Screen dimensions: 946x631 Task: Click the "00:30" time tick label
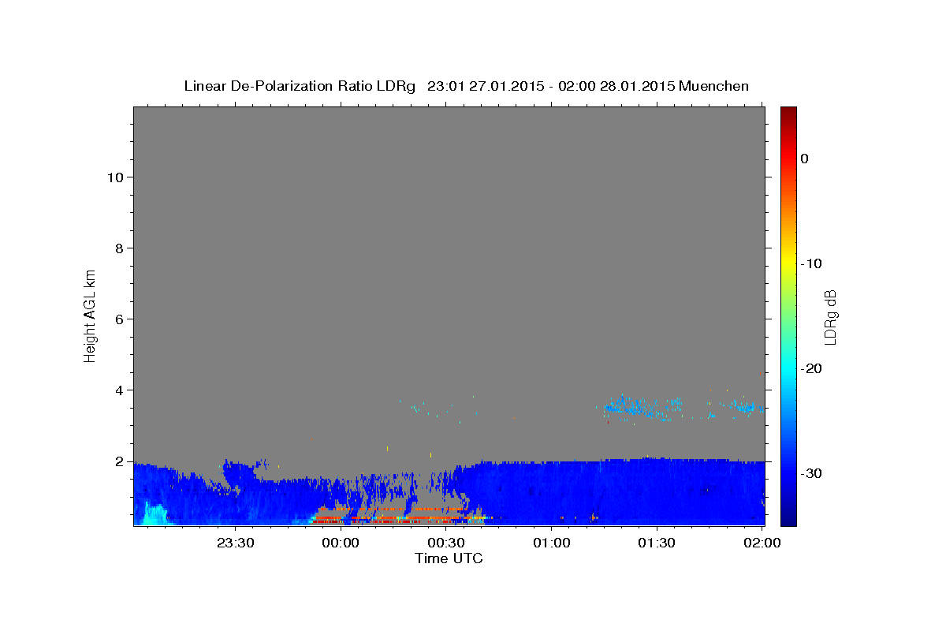446,543
